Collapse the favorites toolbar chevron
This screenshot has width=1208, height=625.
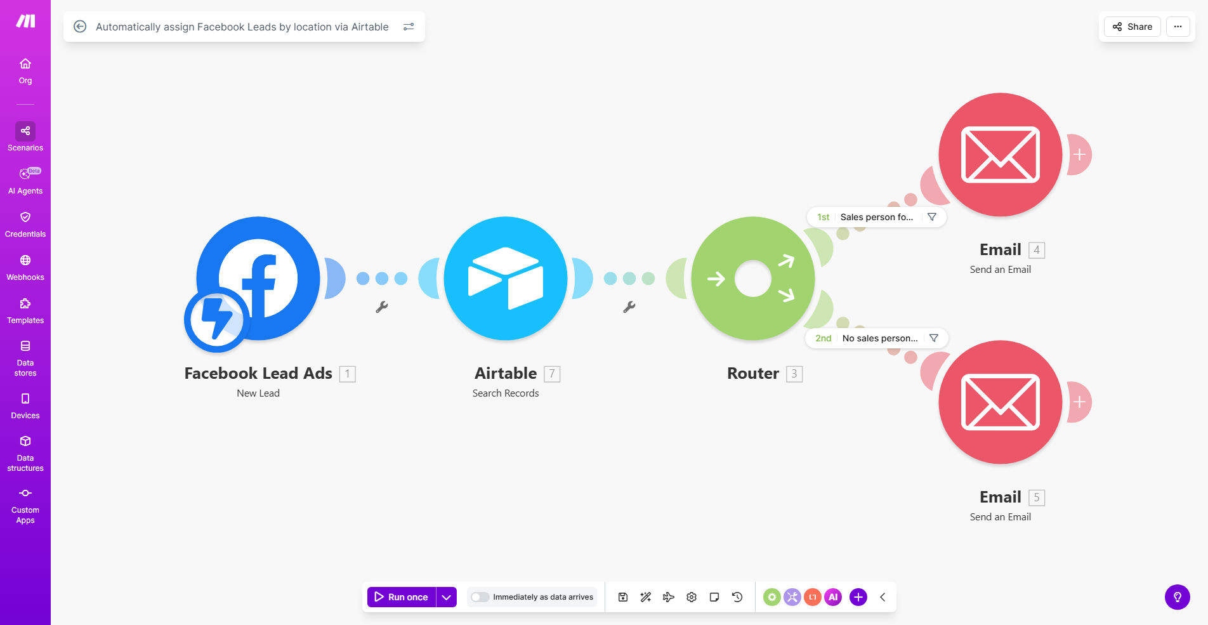coord(883,597)
